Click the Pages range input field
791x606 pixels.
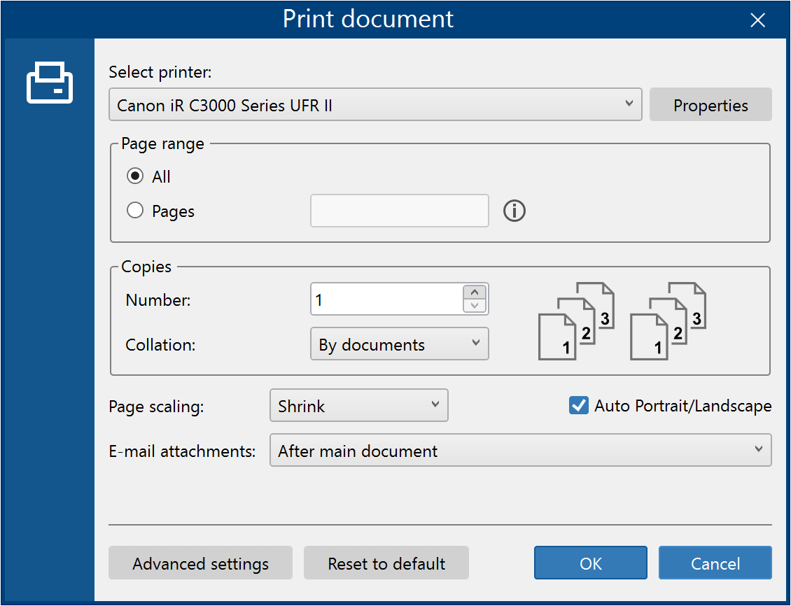point(400,211)
